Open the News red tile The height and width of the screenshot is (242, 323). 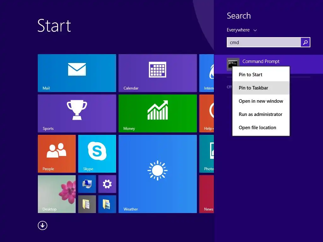coord(207,194)
